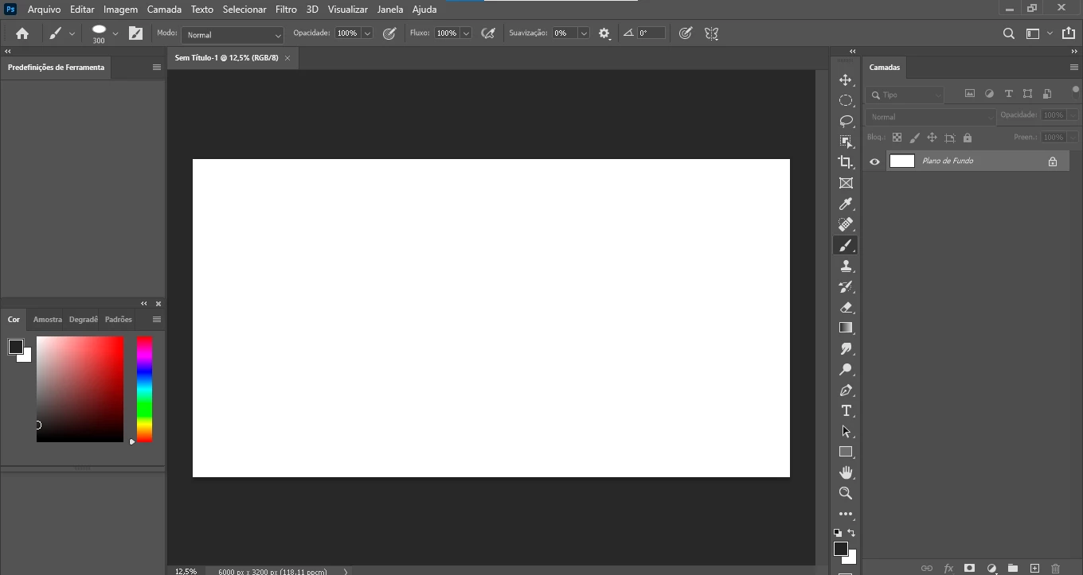Select the Horizontal Type tool

click(x=846, y=410)
